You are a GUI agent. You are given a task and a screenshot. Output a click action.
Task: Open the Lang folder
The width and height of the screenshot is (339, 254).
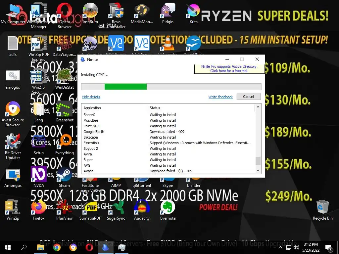[x=38, y=112]
